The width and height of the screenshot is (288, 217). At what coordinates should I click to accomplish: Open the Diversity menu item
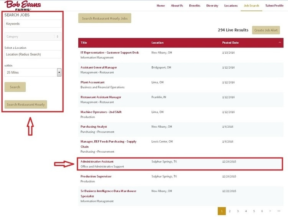212,6
